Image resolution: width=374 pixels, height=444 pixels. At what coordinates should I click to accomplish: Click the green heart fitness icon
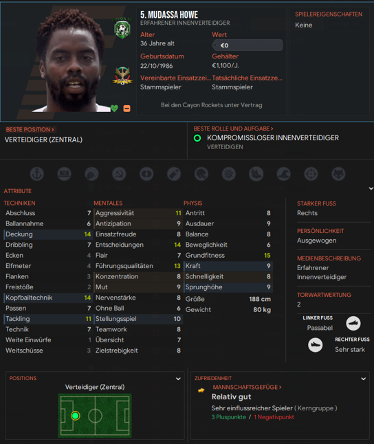114,108
